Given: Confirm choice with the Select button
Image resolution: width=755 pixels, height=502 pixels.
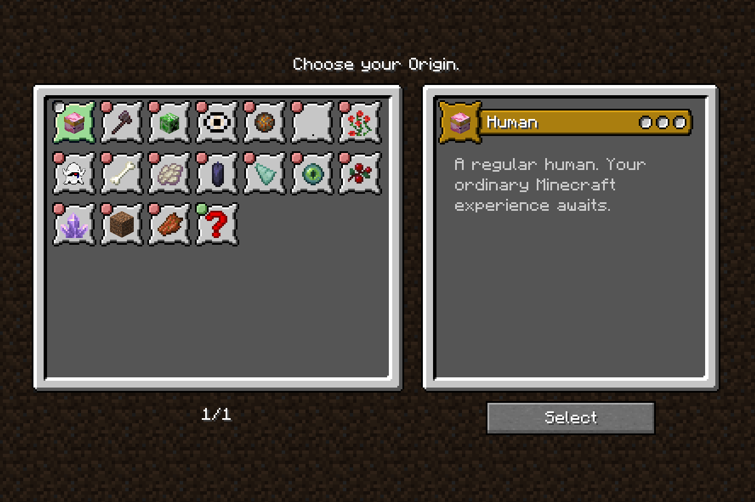Looking at the screenshot, I should 571,418.
